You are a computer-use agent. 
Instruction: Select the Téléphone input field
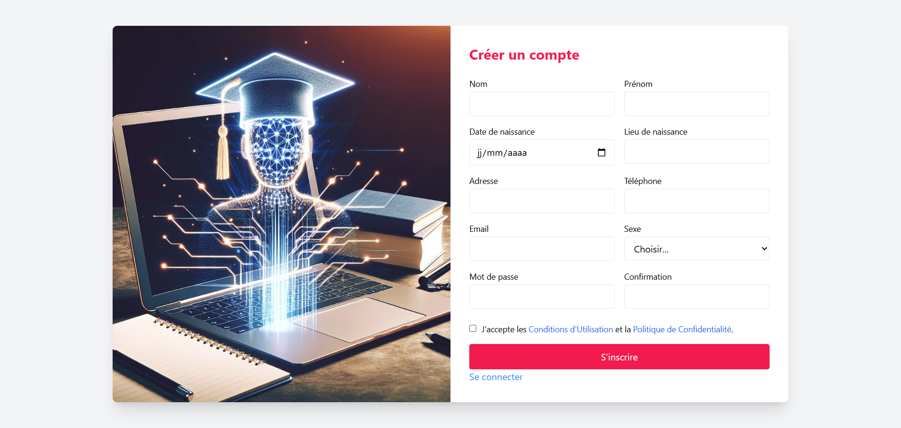click(x=696, y=201)
